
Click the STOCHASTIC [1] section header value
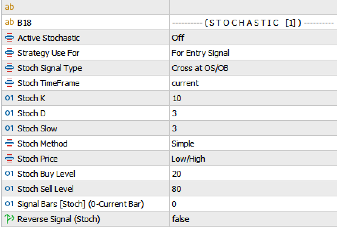tap(252, 23)
